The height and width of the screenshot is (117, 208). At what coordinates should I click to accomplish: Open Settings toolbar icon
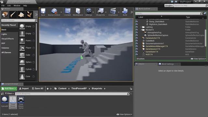[89, 12]
